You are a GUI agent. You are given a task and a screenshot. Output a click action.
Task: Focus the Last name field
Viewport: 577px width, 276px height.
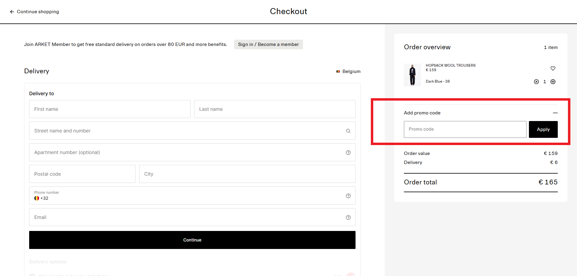click(275, 109)
